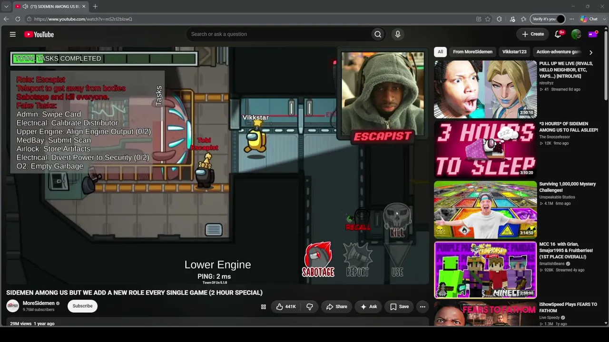Select the From MoreSidemen chip
The height and width of the screenshot is (342, 609).
(472, 52)
